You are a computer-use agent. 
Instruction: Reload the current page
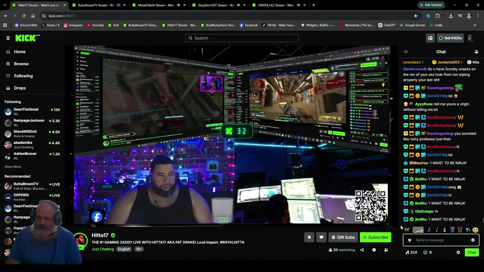(x=24, y=16)
